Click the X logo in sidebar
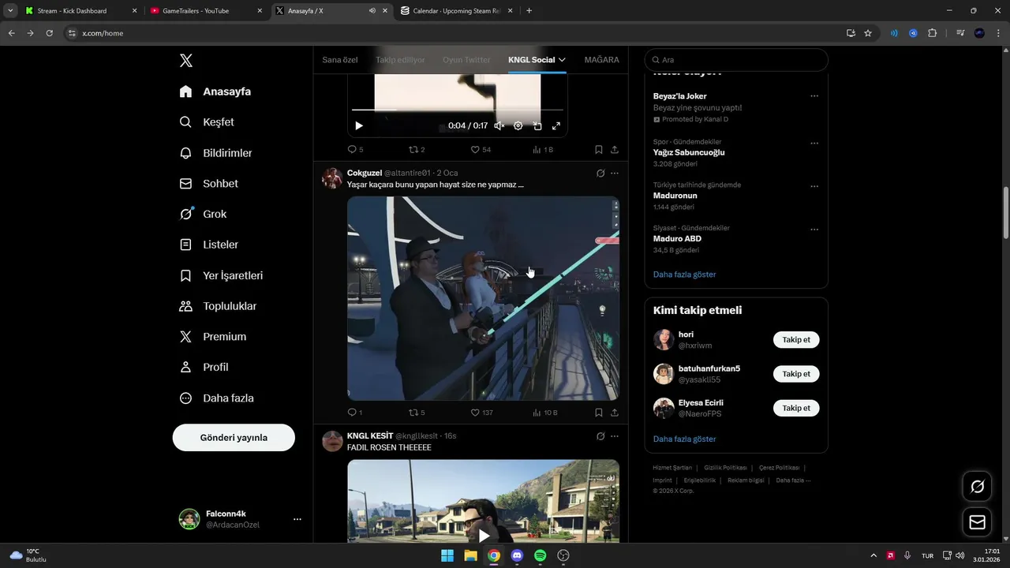Screen dimensions: 1010x568 [x=185, y=61]
